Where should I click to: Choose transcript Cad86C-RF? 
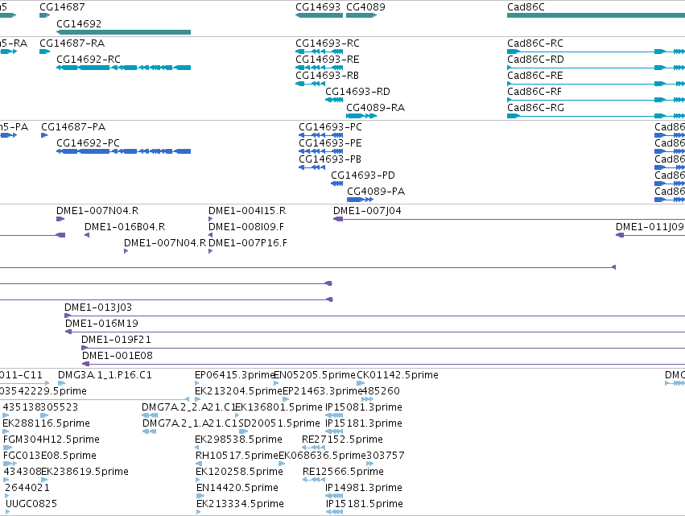[x=534, y=92]
